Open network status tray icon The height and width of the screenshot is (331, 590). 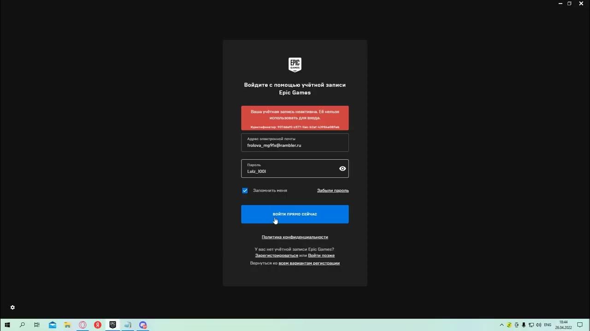coord(531,325)
